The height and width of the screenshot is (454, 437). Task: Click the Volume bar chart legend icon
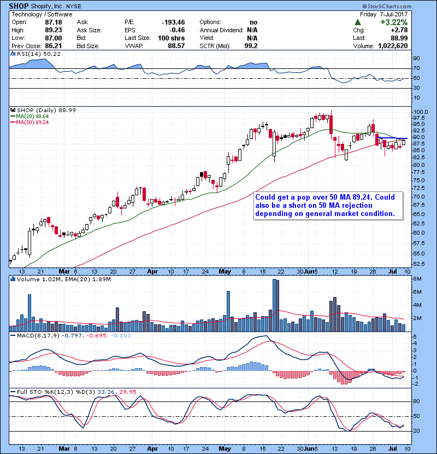click(x=13, y=279)
